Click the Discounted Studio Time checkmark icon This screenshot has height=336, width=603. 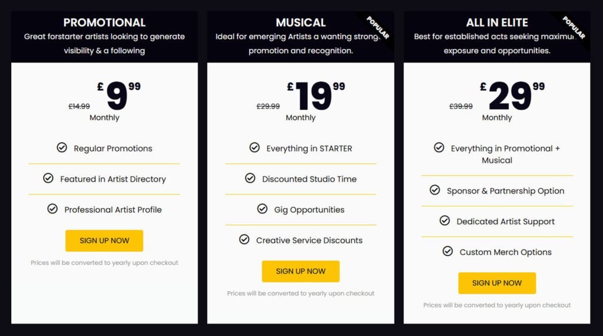[250, 178]
